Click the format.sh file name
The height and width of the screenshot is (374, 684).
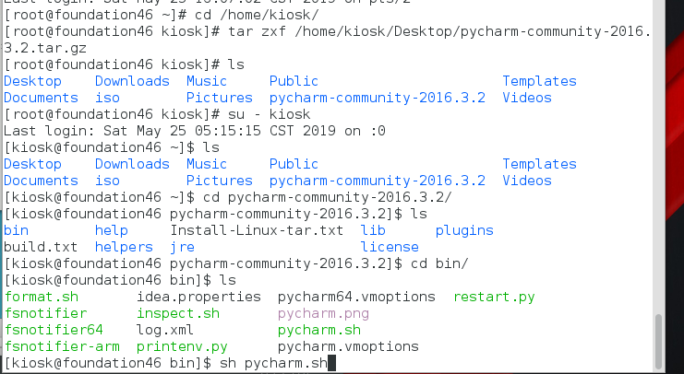click(x=42, y=297)
